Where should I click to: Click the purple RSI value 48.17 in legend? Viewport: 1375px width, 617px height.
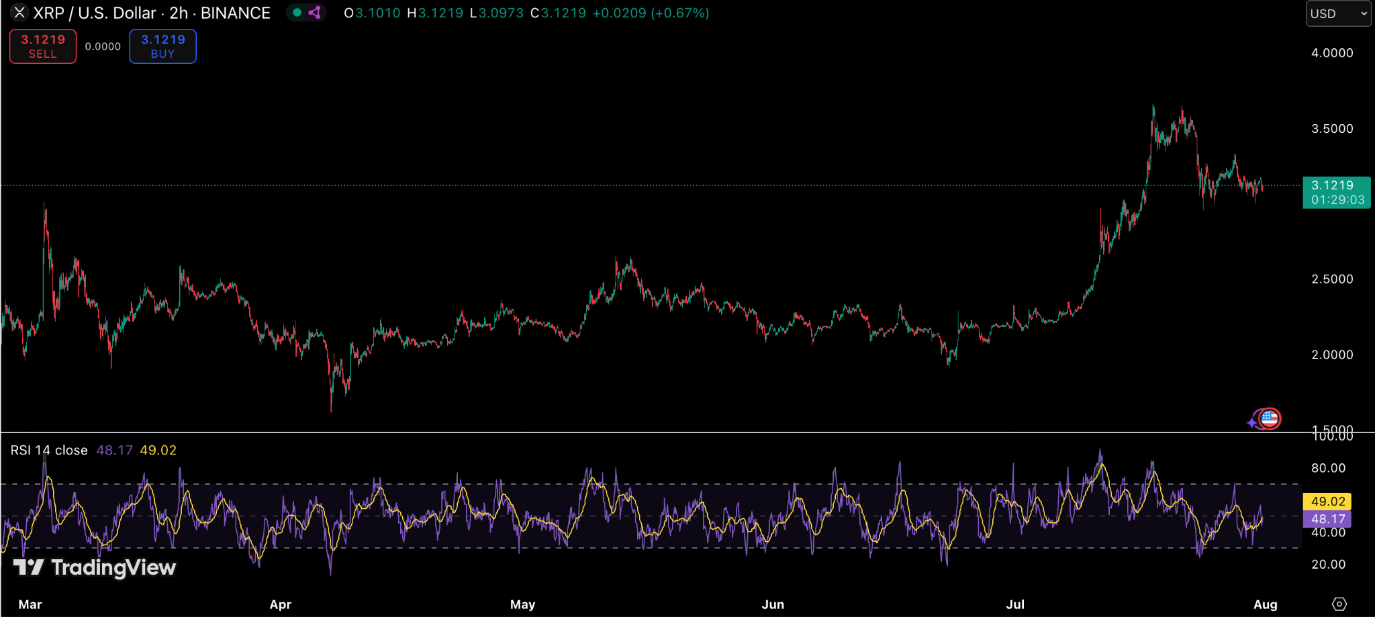click(115, 450)
